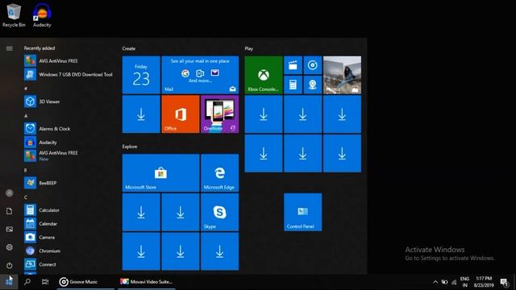Viewport: 516px width, 290px height.
Task: Open Pictures from the Start rail
Action: pyautogui.click(x=9, y=229)
